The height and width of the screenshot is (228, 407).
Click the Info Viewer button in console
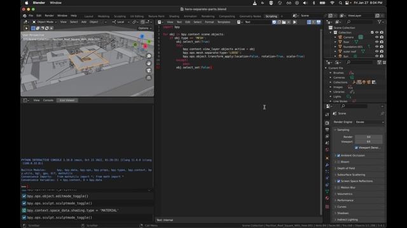(67, 100)
